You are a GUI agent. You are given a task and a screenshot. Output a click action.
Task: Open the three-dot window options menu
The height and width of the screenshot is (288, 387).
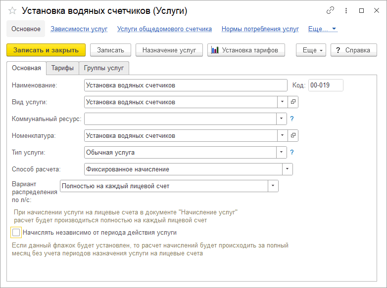[x=346, y=10]
